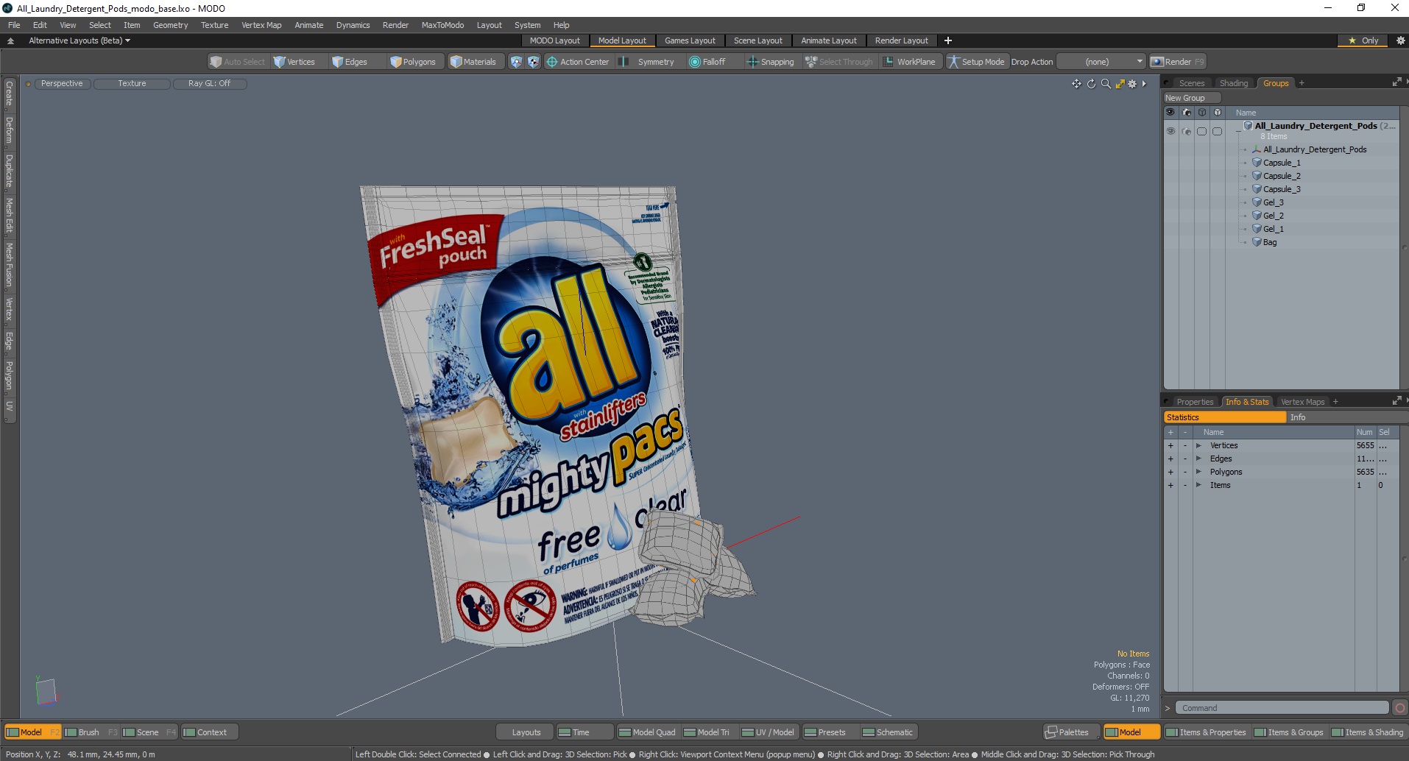This screenshot has height=761, width=1409.
Task: Switch to the Shading tab
Action: click(x=1234, y=83)
